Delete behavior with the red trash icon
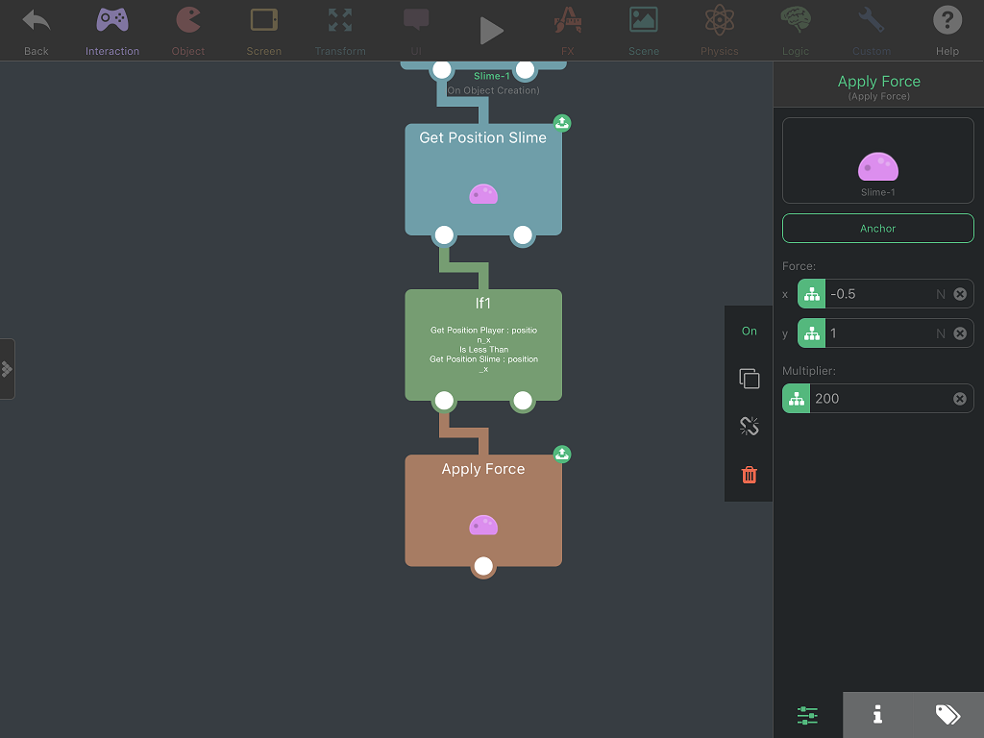 [x=750, y=475]
